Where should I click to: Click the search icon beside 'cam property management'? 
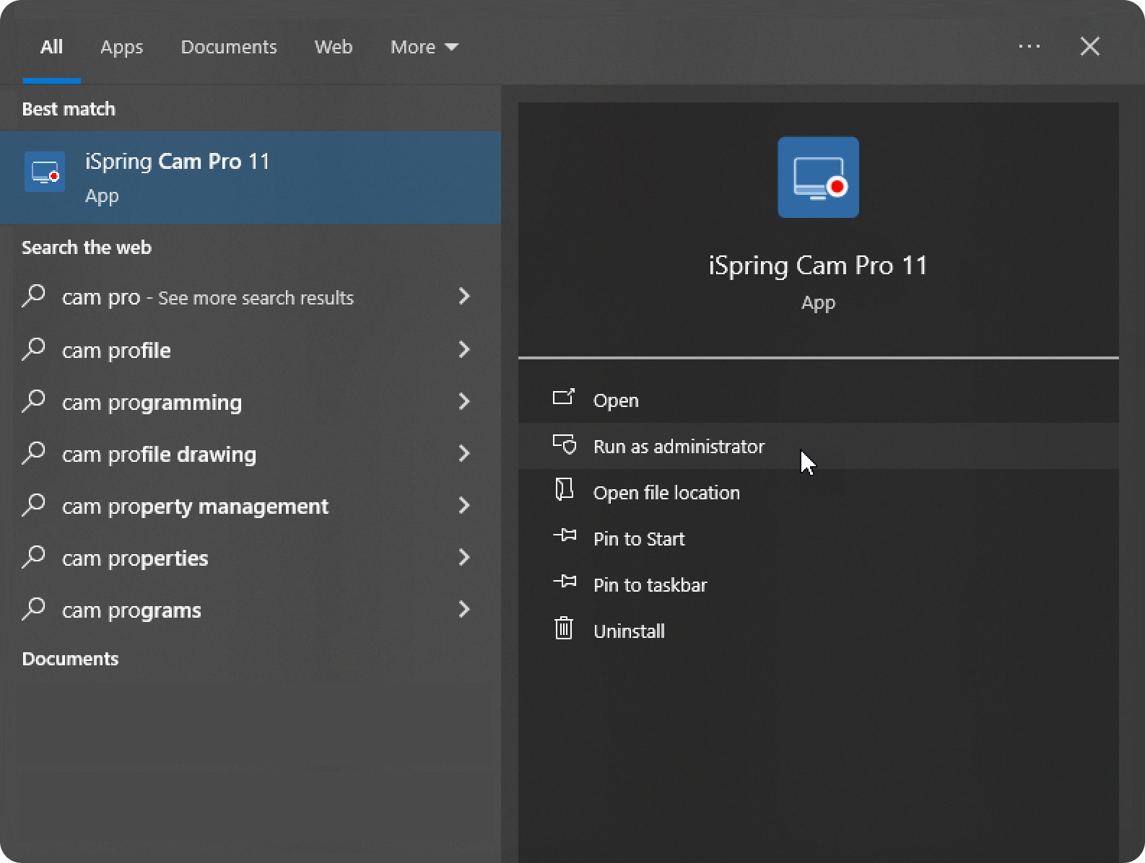[x=34, y=504]
